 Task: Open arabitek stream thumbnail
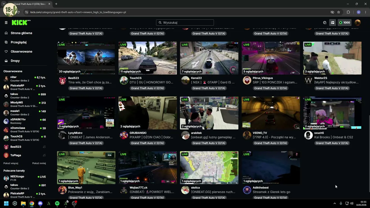[x=209, y=113]
